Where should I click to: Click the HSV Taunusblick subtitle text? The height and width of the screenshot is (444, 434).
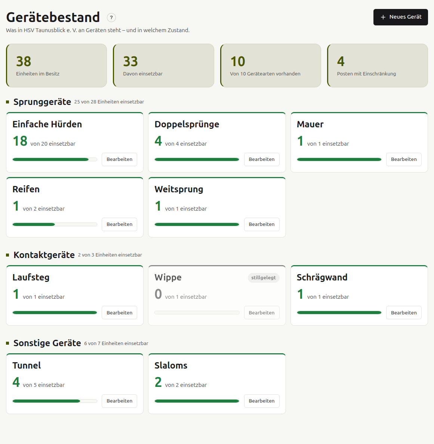point(98,30)
